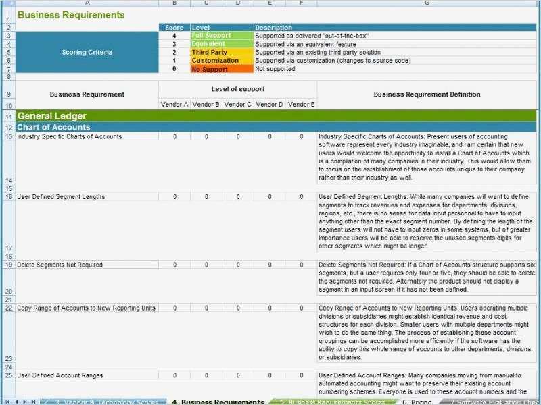Click the Chart of Accounts subsection banner
Screen dimensions: 541x405
click(x=276, y=127)
